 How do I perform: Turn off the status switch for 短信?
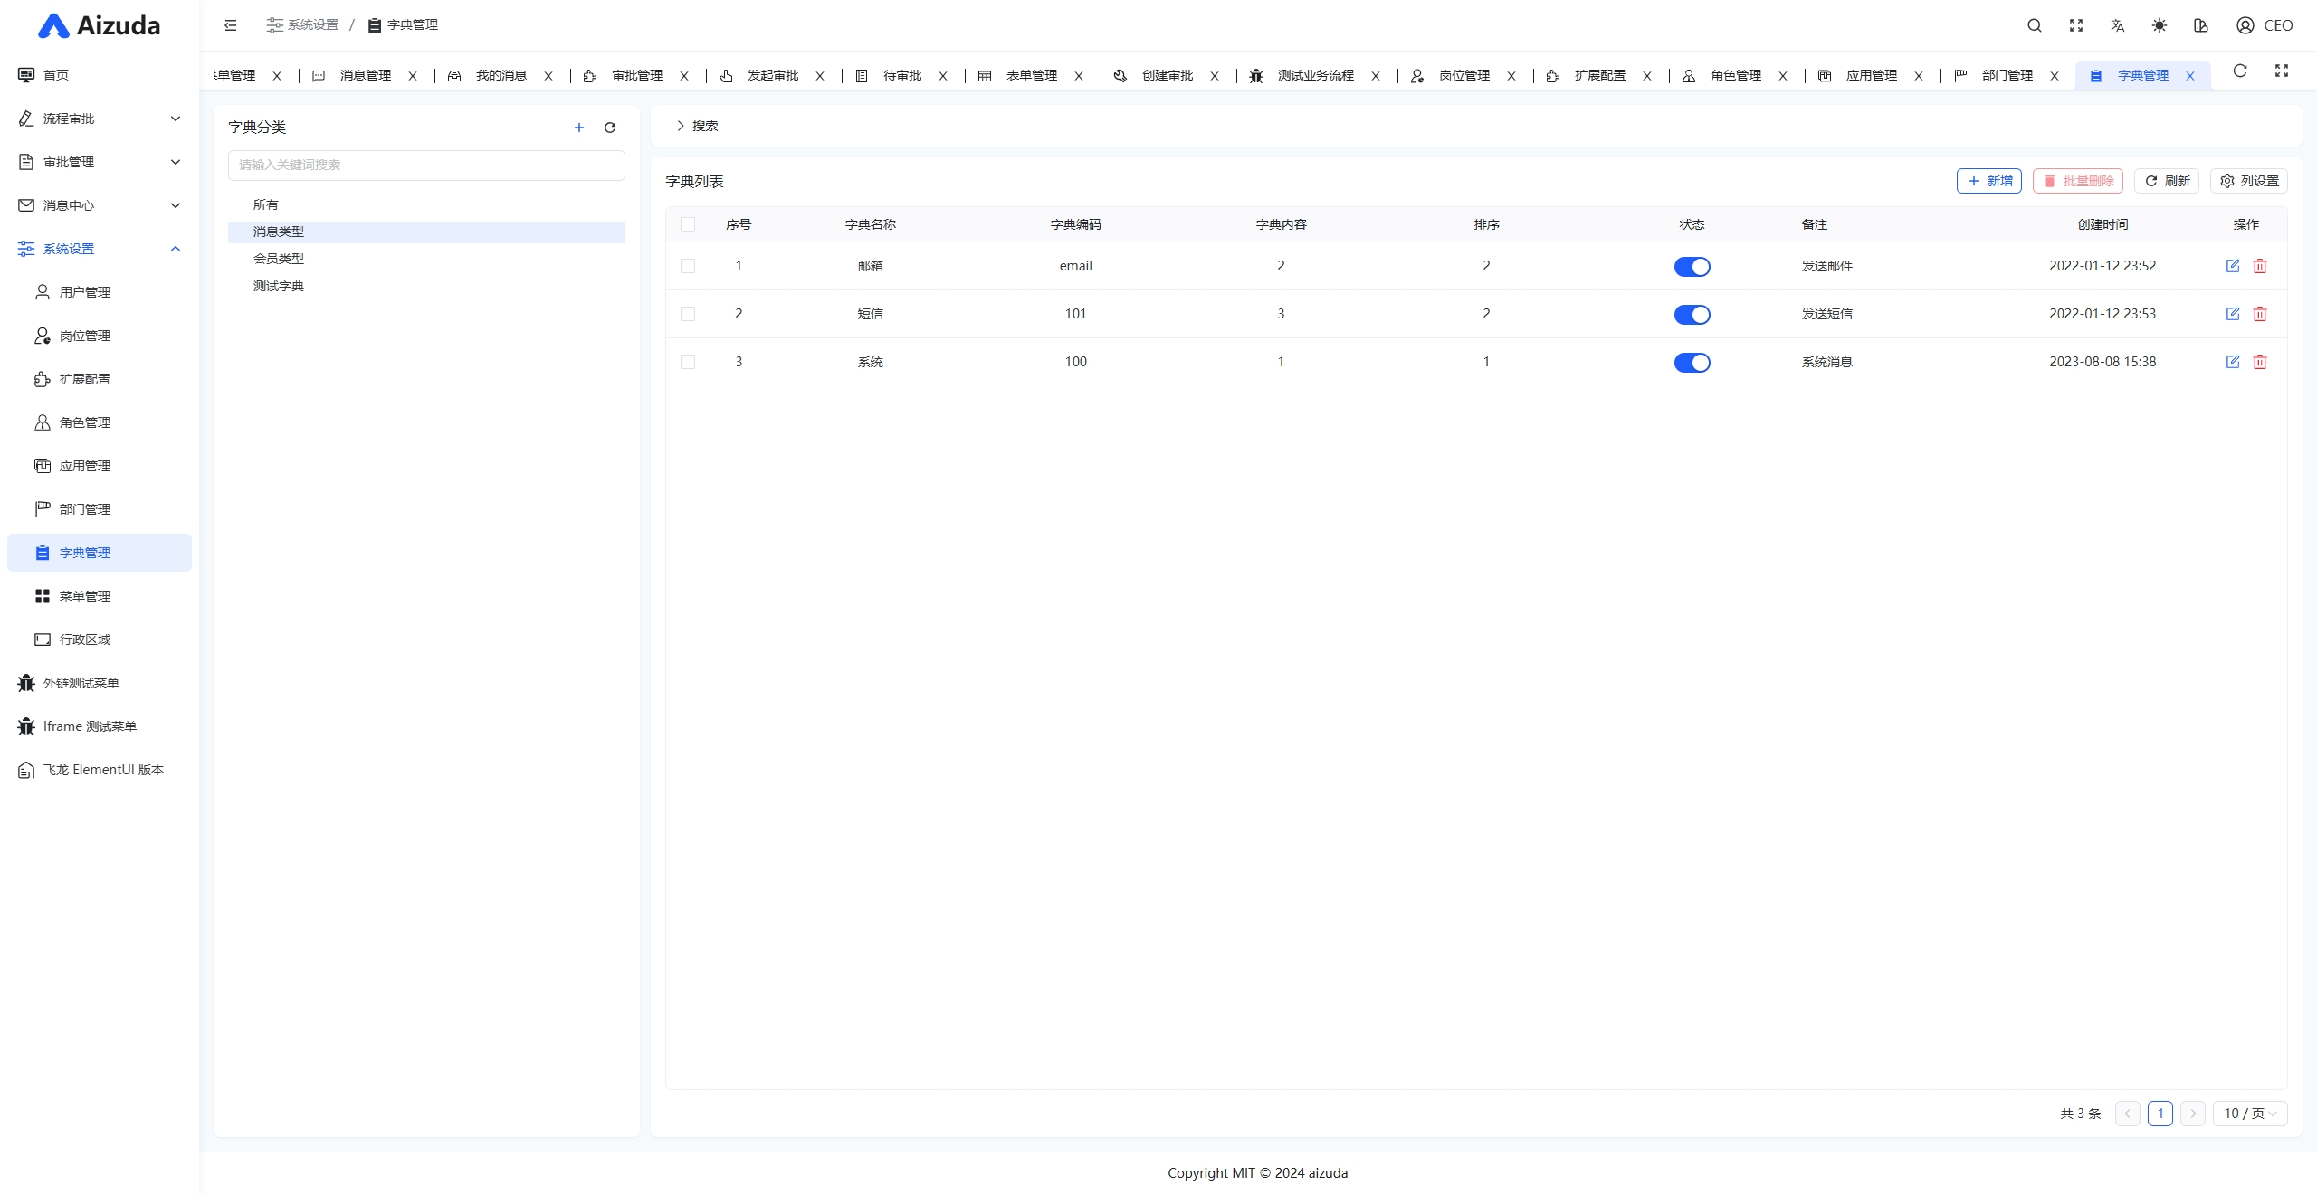(x=1691, y=315)
